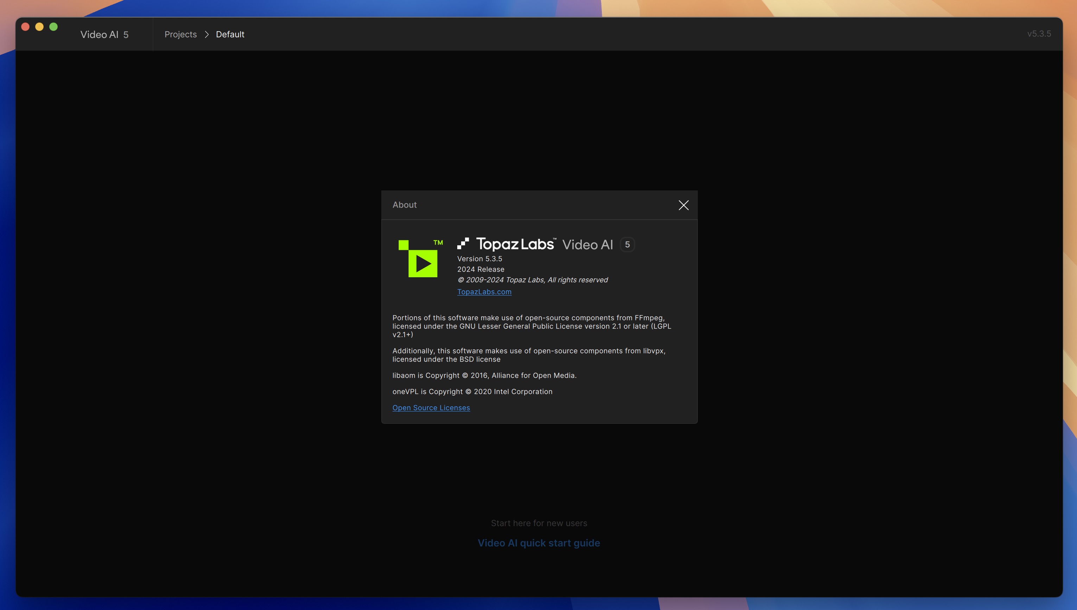
Task: Click the yellow minimize window button
Action: tap(39, 27)
